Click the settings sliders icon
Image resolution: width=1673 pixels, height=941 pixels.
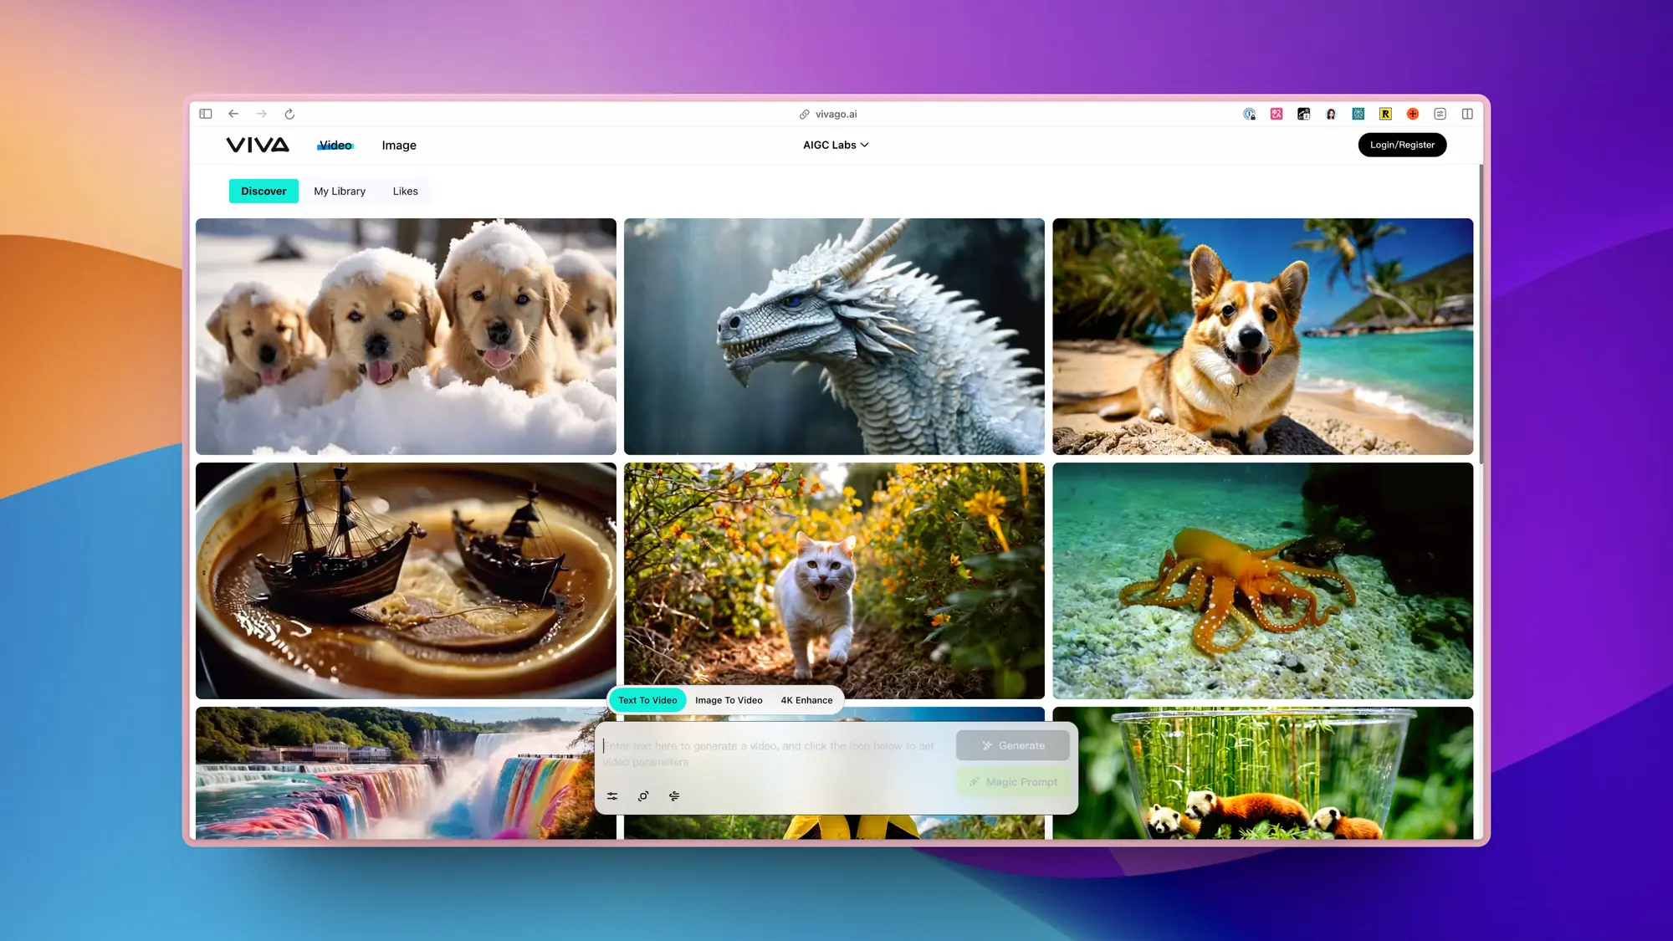[x=612, y=796]
